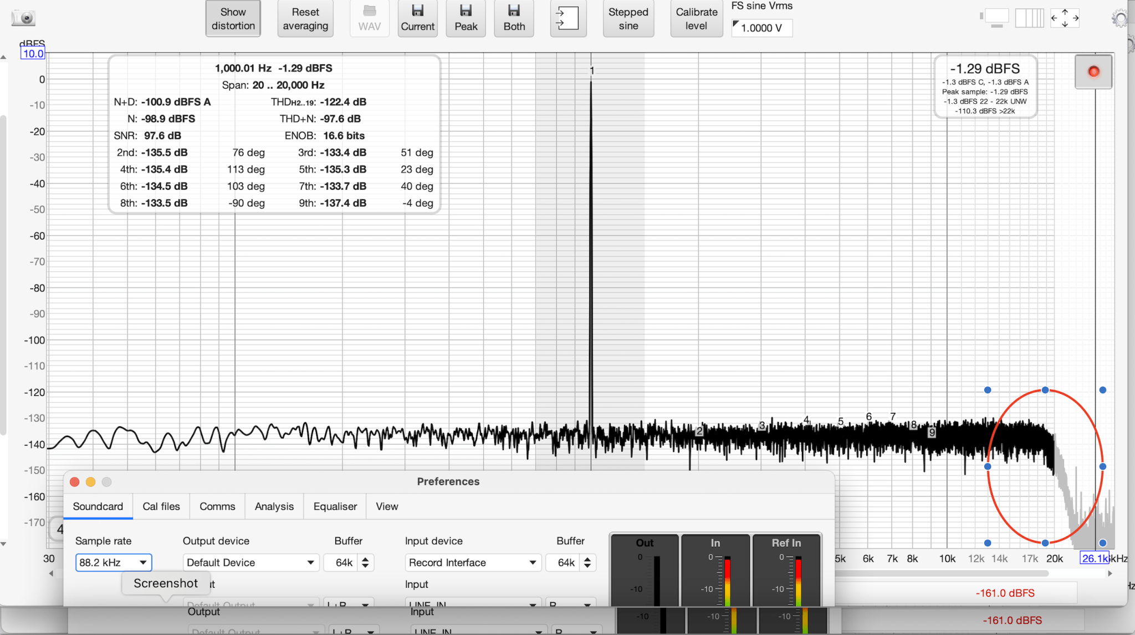Click the vertical bars icon in top-right toolbar

coord(1030,18)
